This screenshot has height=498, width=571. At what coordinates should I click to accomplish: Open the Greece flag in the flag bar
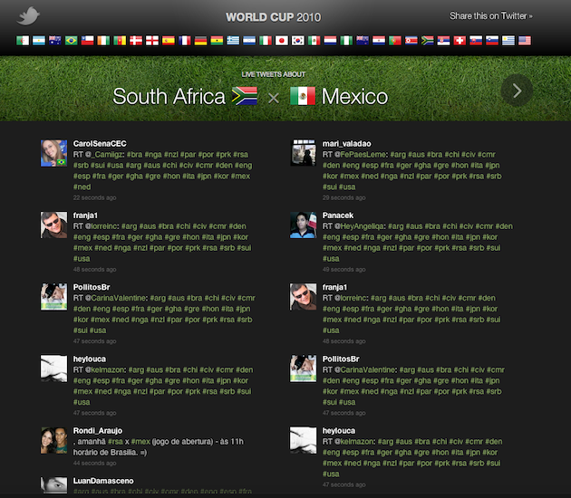[x=233, y=41]
